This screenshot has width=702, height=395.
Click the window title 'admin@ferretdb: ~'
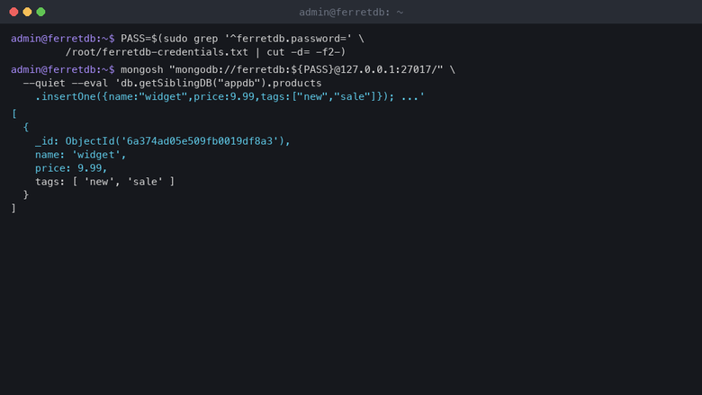coord(351,13)
